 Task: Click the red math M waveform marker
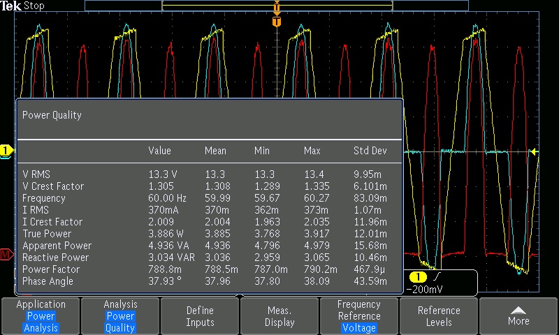(x=6, y=255)
